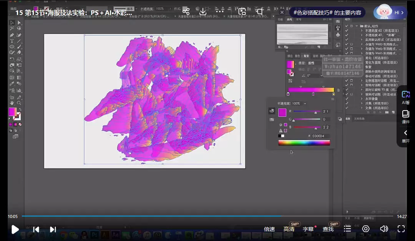Enter fullscreen video mode
415x241 pixels.
pyautogui.click(x=401, y=229)
